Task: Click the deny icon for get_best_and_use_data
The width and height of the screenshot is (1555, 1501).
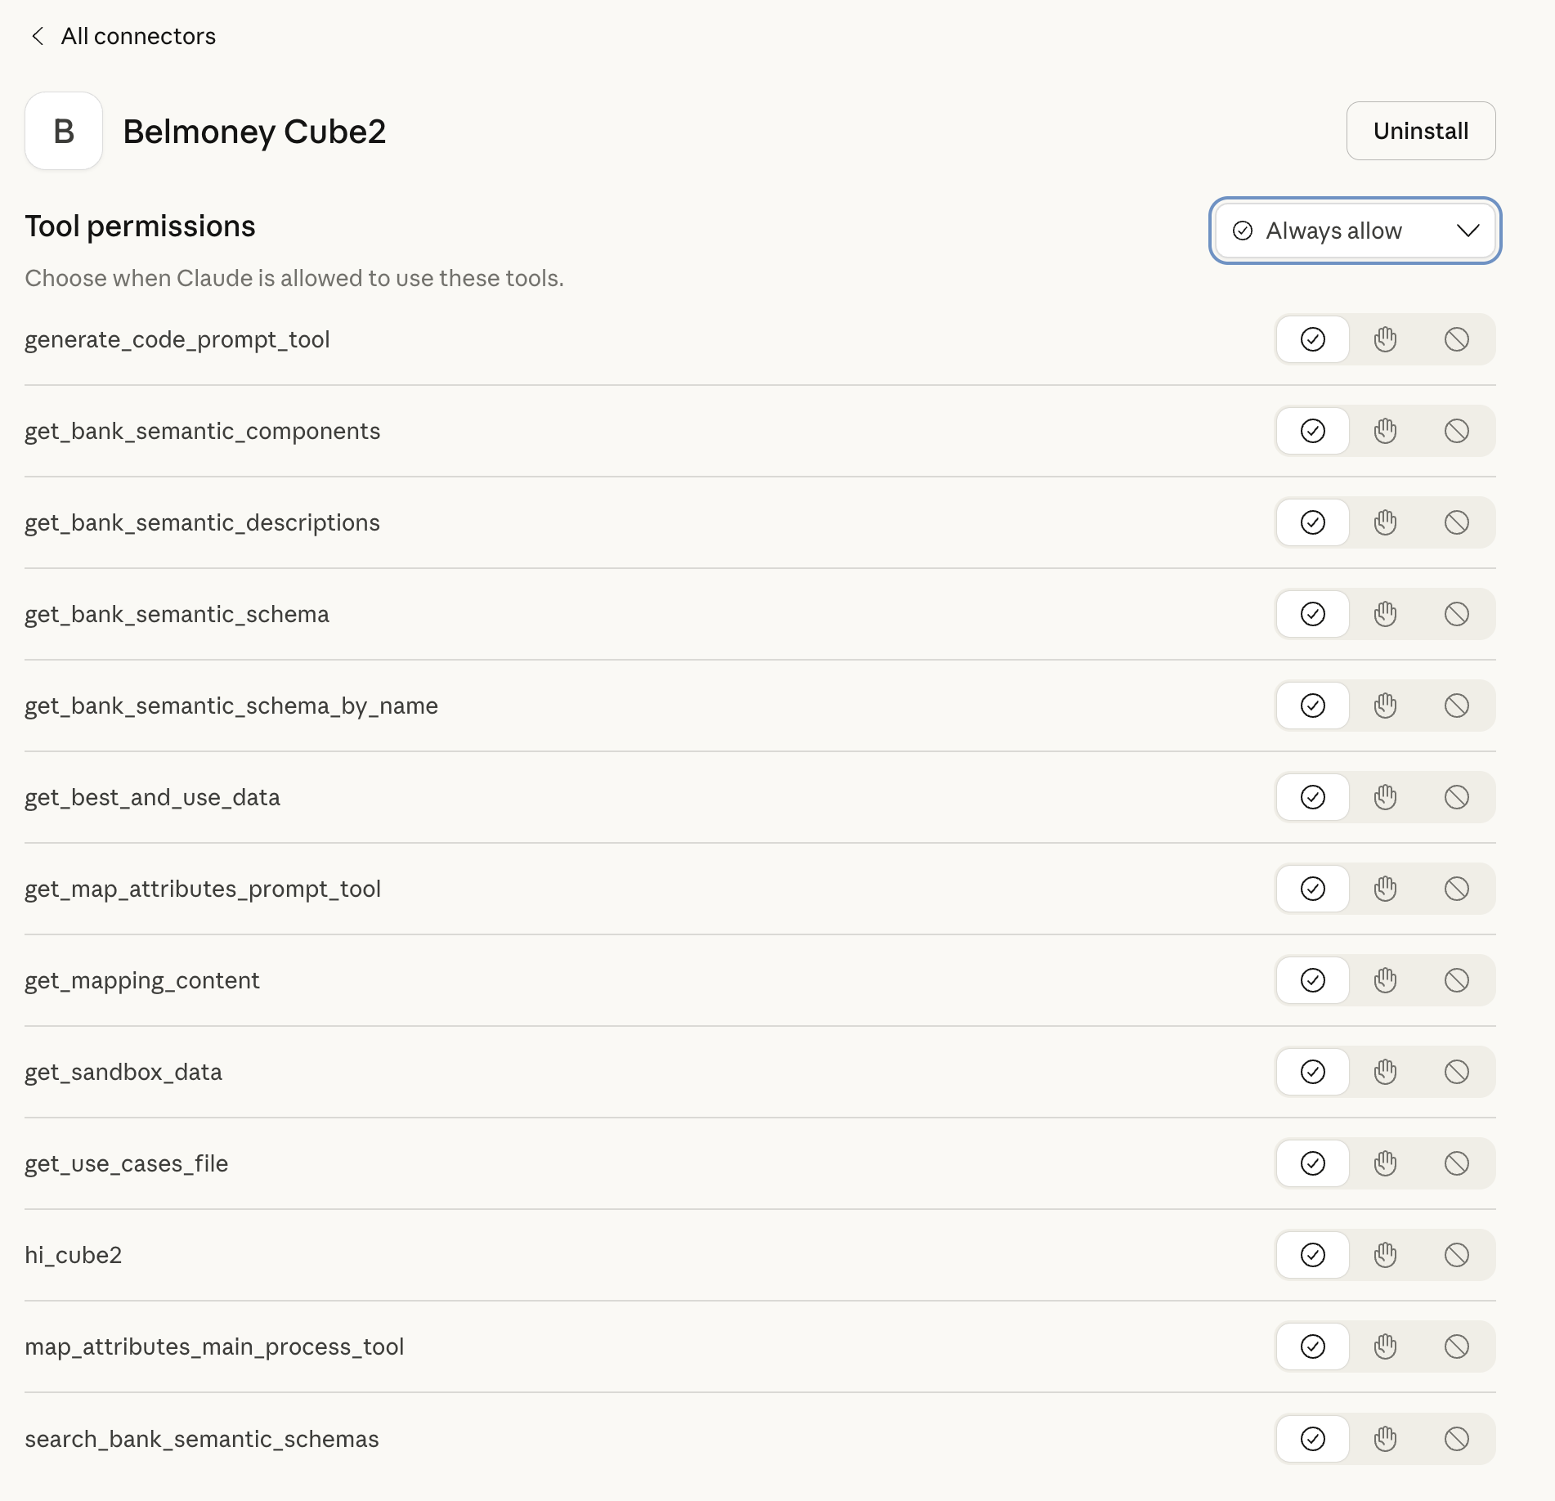Action: point(1459,796)
